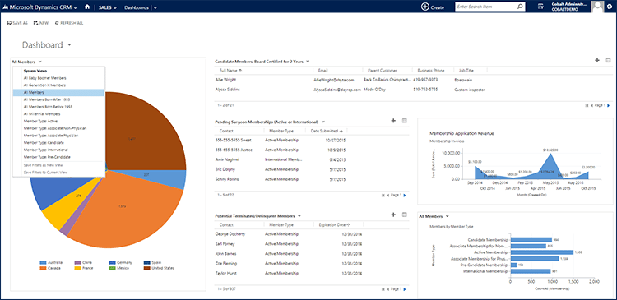
Task: Click the SAVE AS toolbar button
Action: 17,23
